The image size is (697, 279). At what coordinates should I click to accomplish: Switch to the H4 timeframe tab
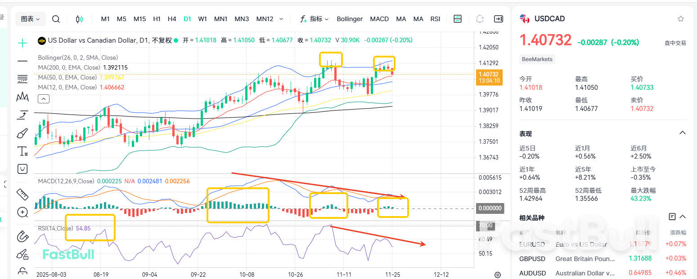tap(172, 19)
